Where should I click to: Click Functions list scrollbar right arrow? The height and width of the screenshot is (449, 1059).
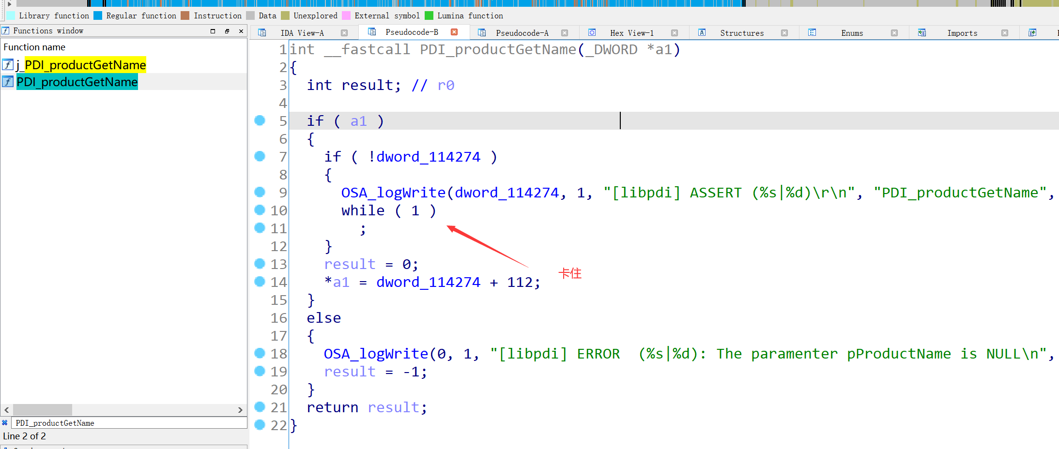pos(240,410)
